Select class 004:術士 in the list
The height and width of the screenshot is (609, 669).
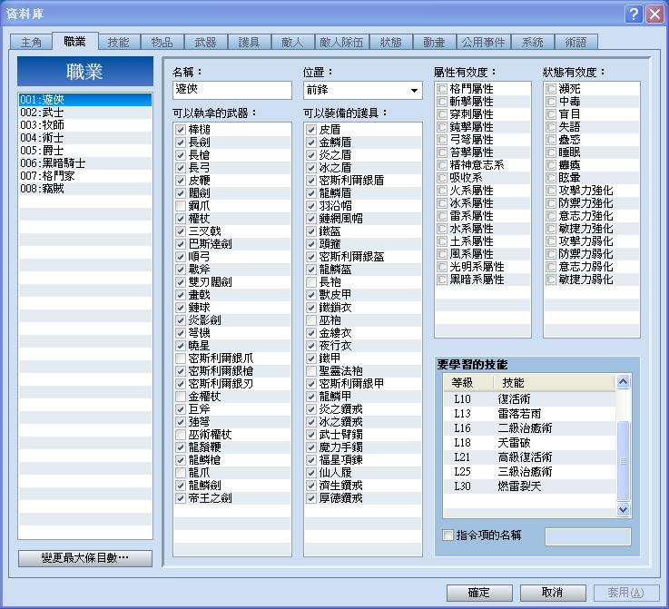point(85,138)
